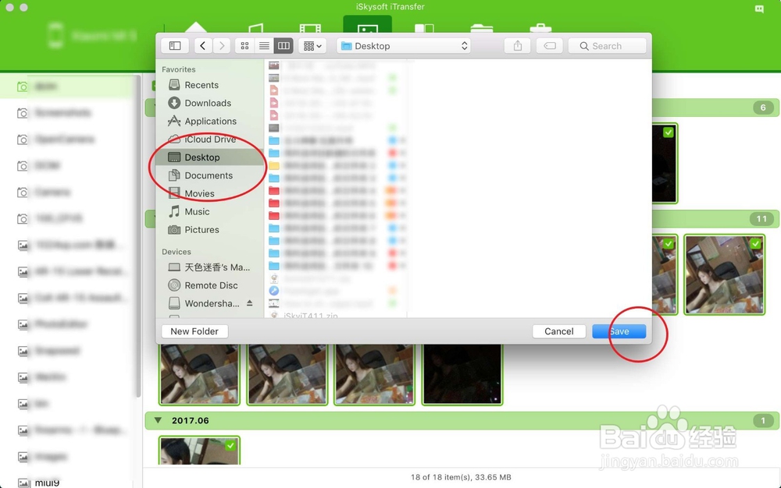Uncheck the rightmost photo in the 11-item group
This screenshot has width=781, height=488.
tap(755, 243)
